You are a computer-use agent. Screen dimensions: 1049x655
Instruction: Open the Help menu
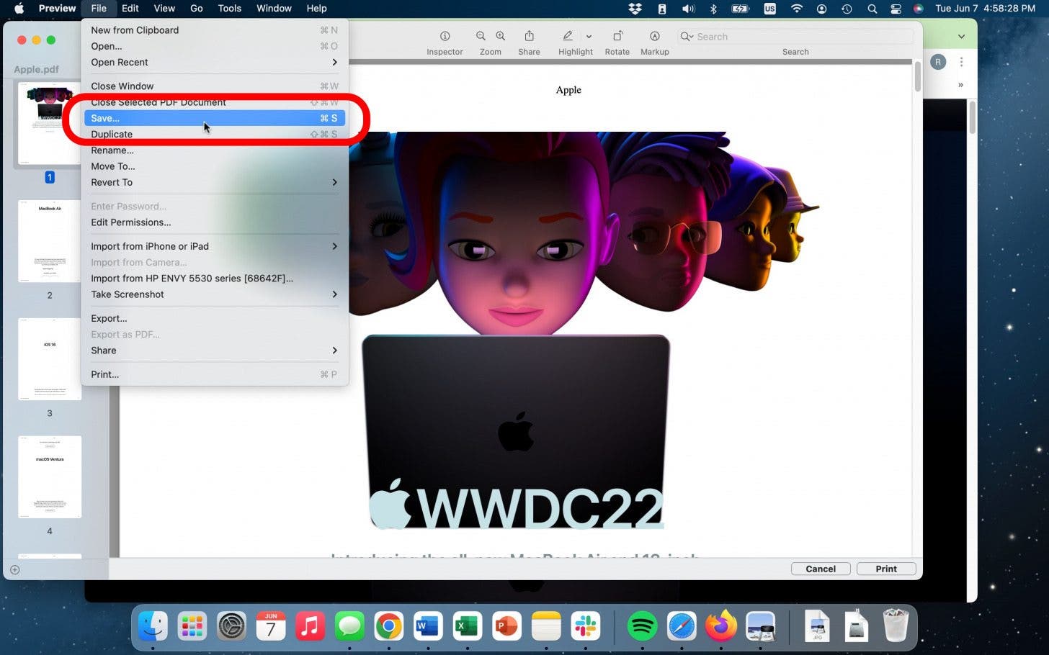coord(316,9)
